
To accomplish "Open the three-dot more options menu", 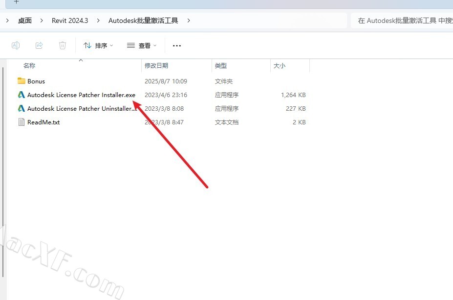I will 177,45.
